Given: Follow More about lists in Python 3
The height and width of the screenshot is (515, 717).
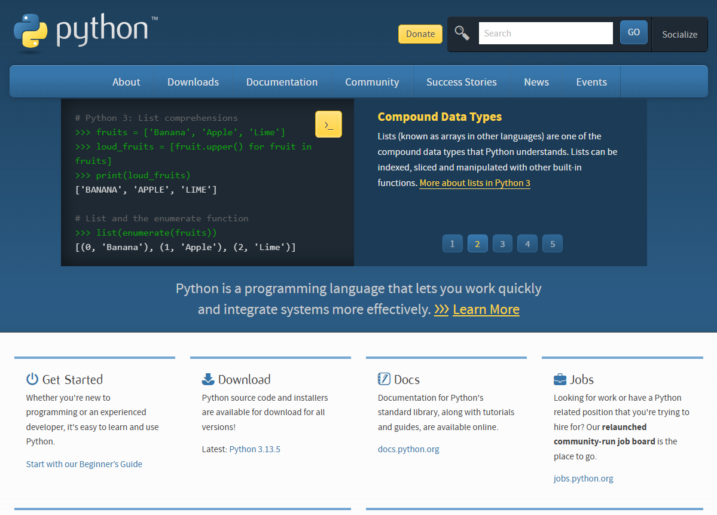Looking at the screenshot, I should pyautogui.click(x=474, y=182).
